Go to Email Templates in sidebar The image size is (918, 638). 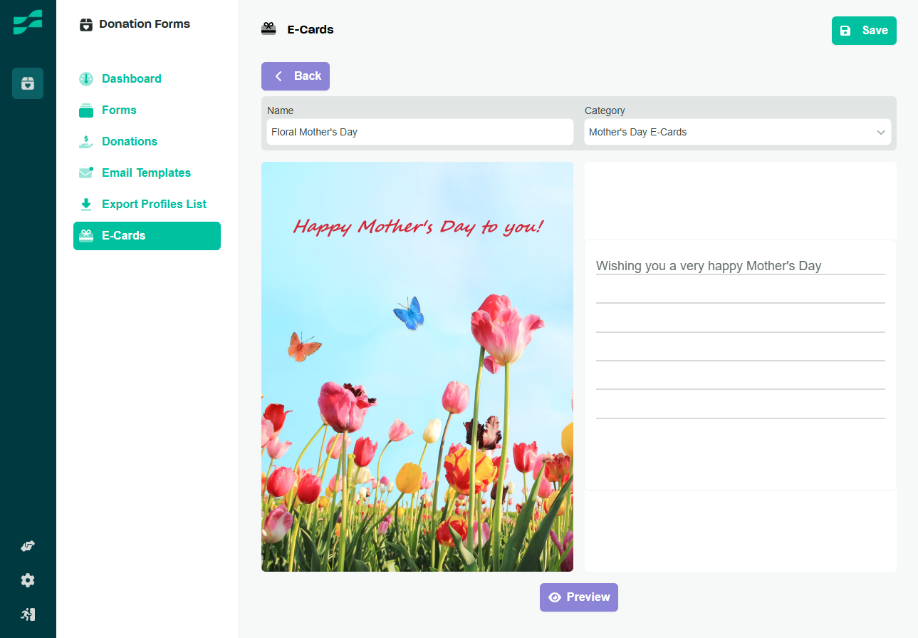(x=146, y=173)
